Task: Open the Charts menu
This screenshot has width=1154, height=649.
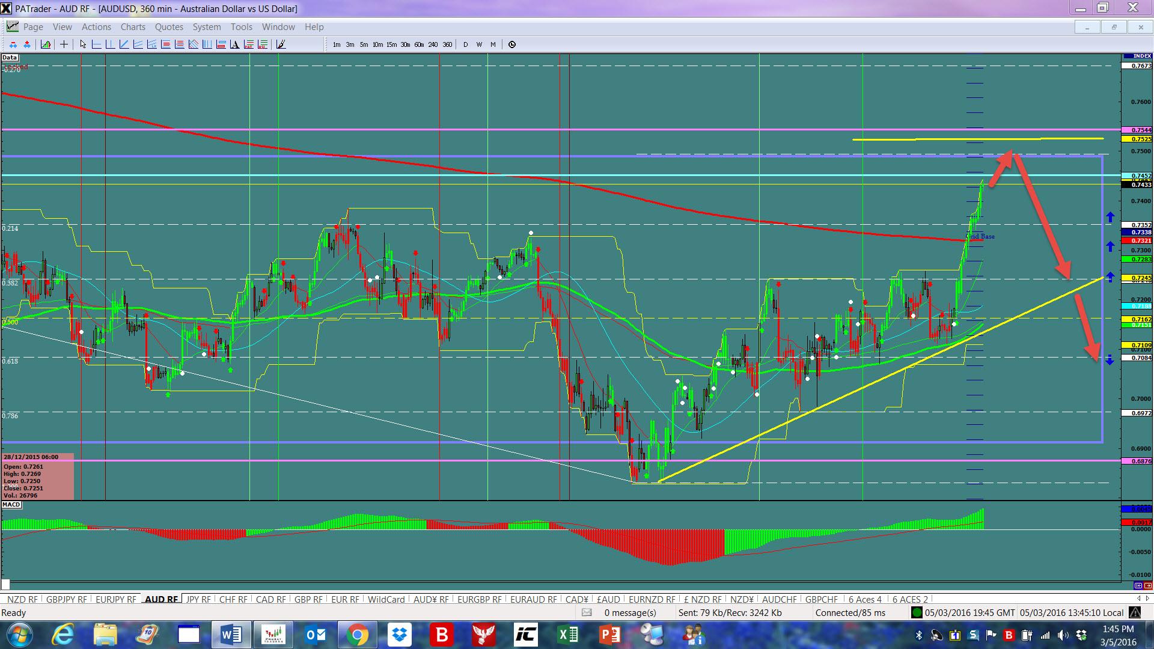Action: [133, 27]
